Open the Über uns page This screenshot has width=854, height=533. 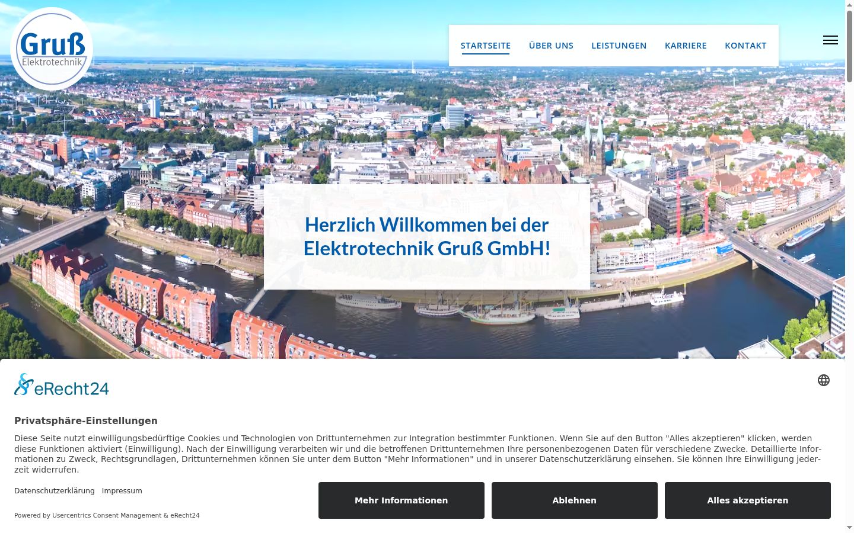click(x=551, y=46)
